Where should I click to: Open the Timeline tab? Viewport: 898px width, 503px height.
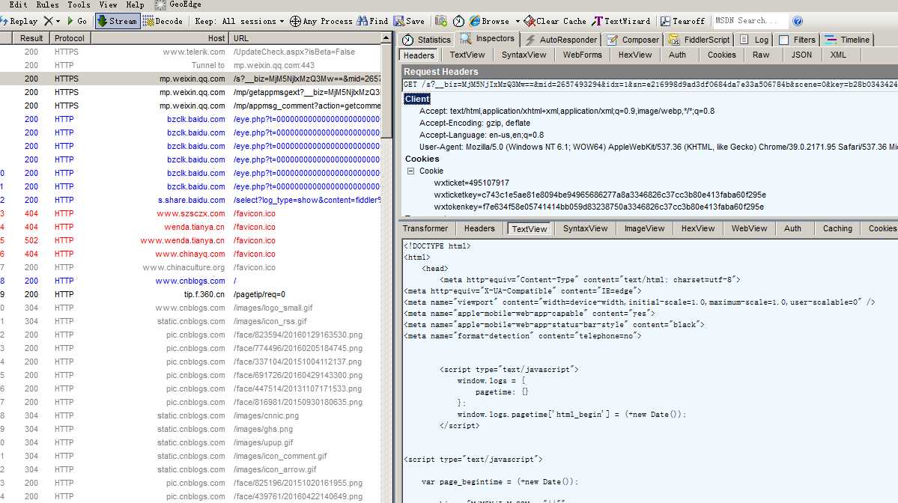(848, 40)
